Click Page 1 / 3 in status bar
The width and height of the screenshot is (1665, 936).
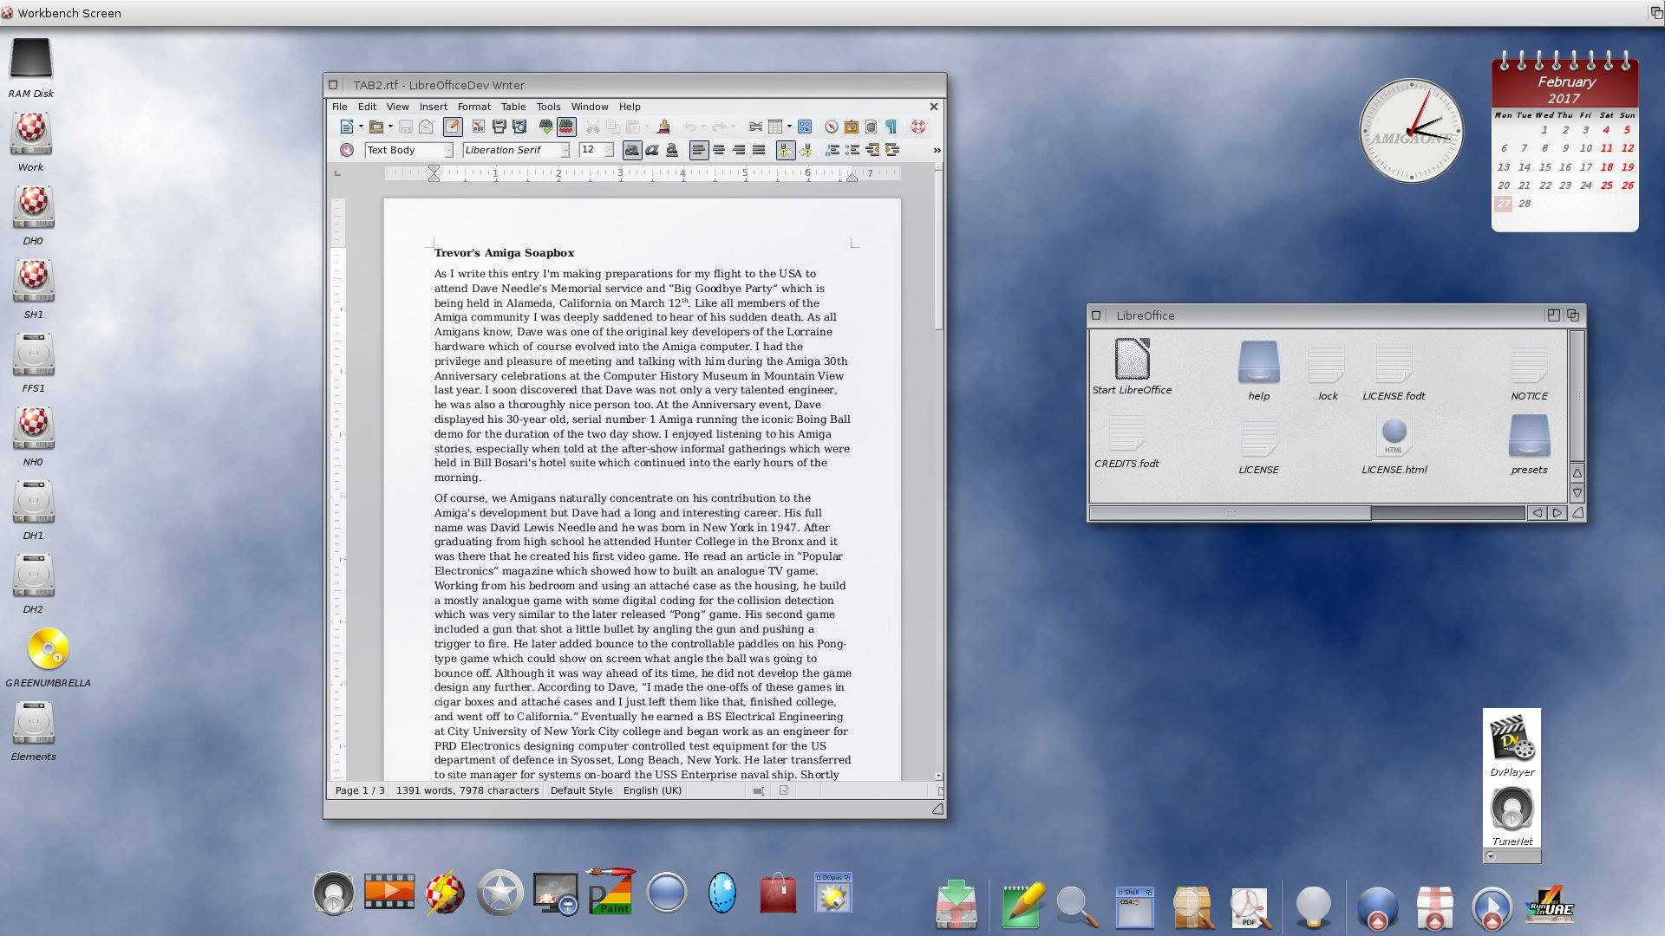coord(360,790)
